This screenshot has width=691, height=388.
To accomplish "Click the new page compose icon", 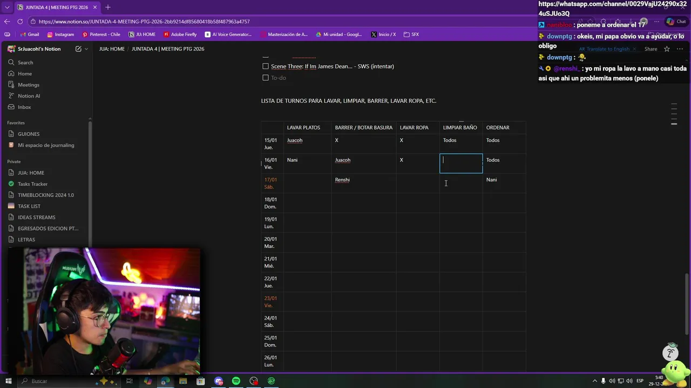I will click(x=78, y=49).
